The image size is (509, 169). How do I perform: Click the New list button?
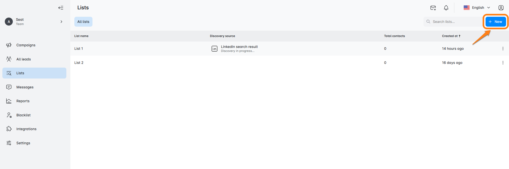click(495, 22)
